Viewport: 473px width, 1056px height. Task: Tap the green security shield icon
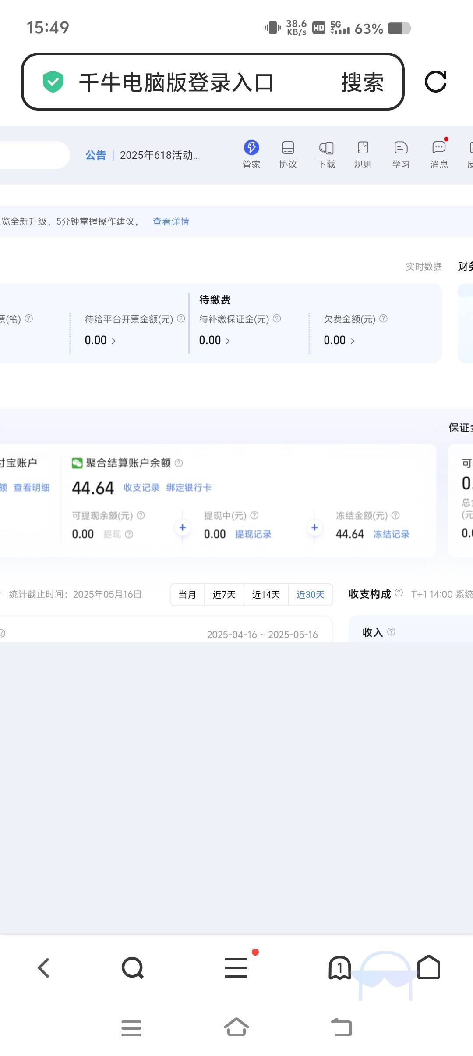53,82
